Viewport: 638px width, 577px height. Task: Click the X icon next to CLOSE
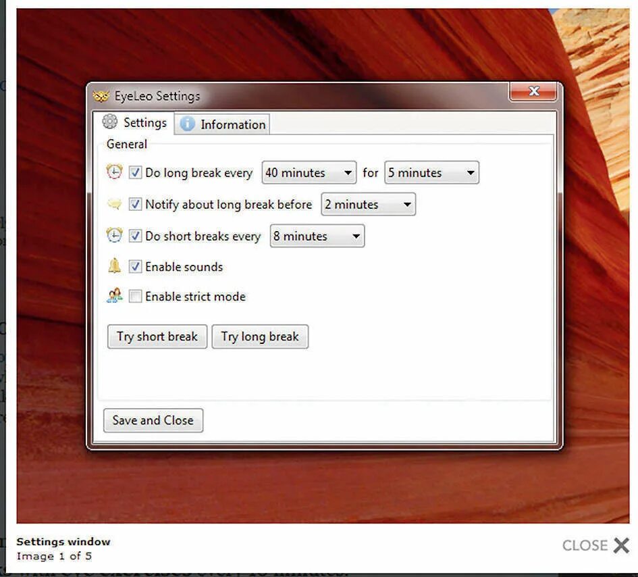tap(621, 545)
